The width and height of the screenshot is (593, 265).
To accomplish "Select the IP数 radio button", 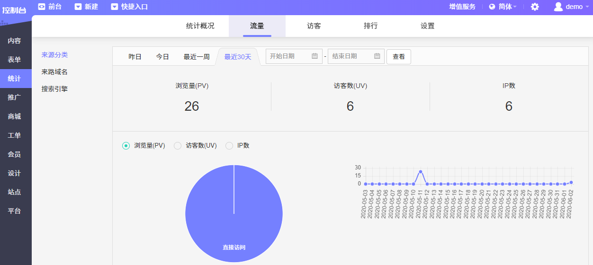I will [x=229, y=146].
